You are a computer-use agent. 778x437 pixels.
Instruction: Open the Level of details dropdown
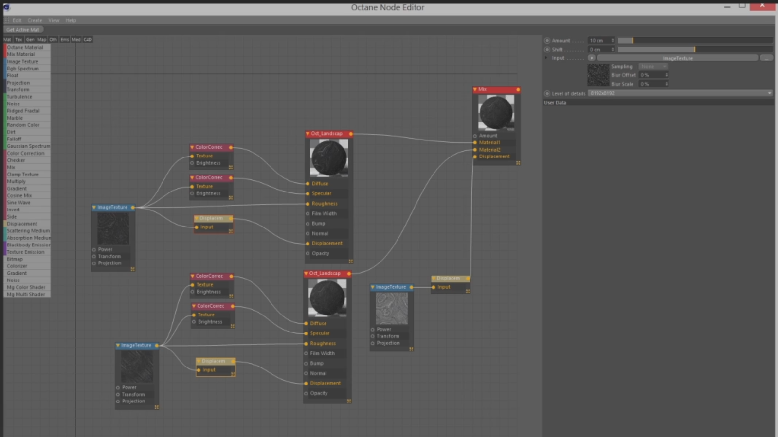[680, 93]
